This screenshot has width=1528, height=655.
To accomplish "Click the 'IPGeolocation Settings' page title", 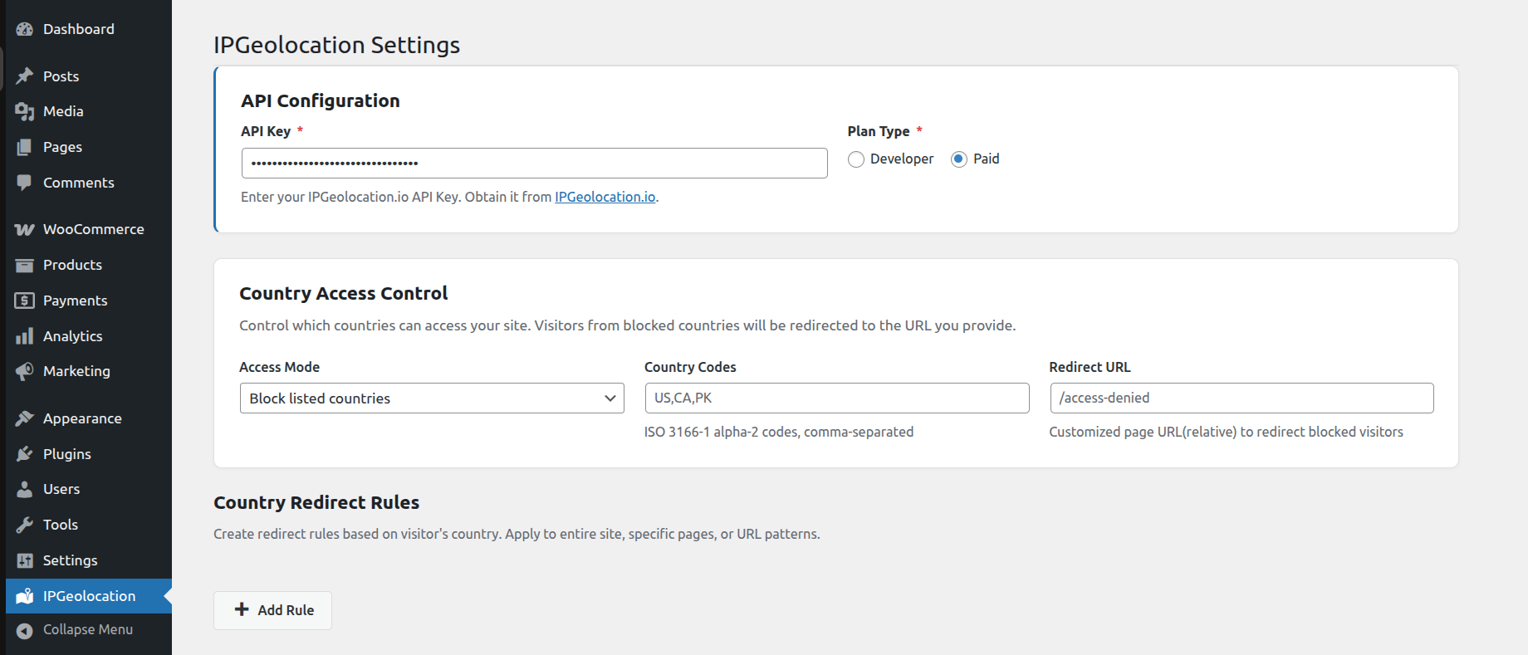I will [336, 45].
